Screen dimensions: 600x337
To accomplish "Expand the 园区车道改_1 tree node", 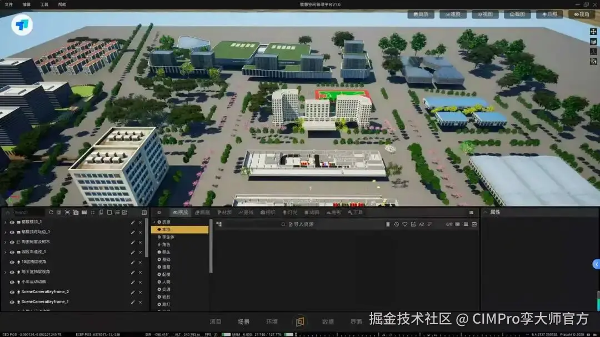I will 6,252.
